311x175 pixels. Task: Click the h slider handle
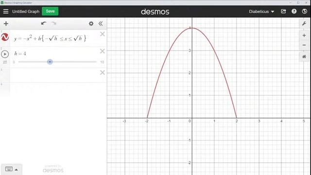[x=50, y=62]
